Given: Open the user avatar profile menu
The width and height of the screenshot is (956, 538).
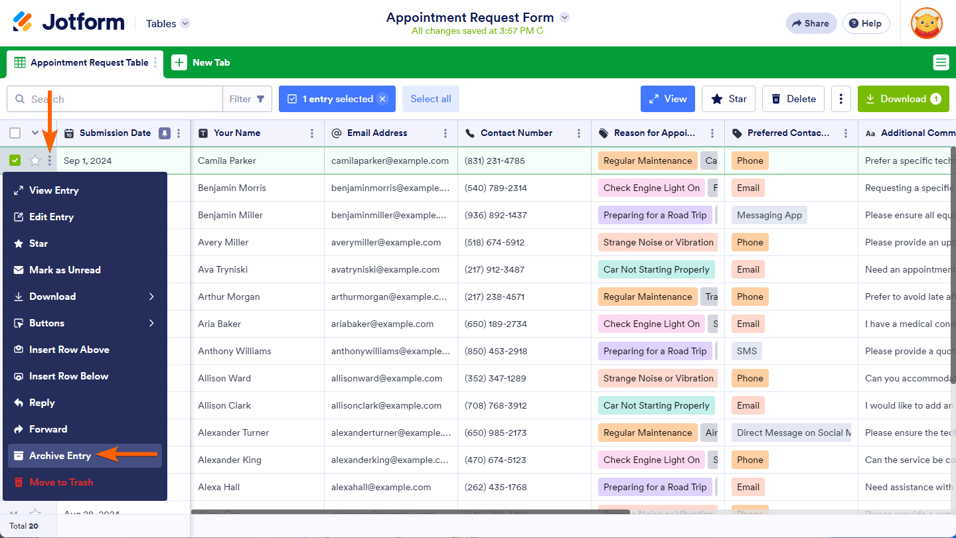Looking at the screenshot, I should [926, 23].
